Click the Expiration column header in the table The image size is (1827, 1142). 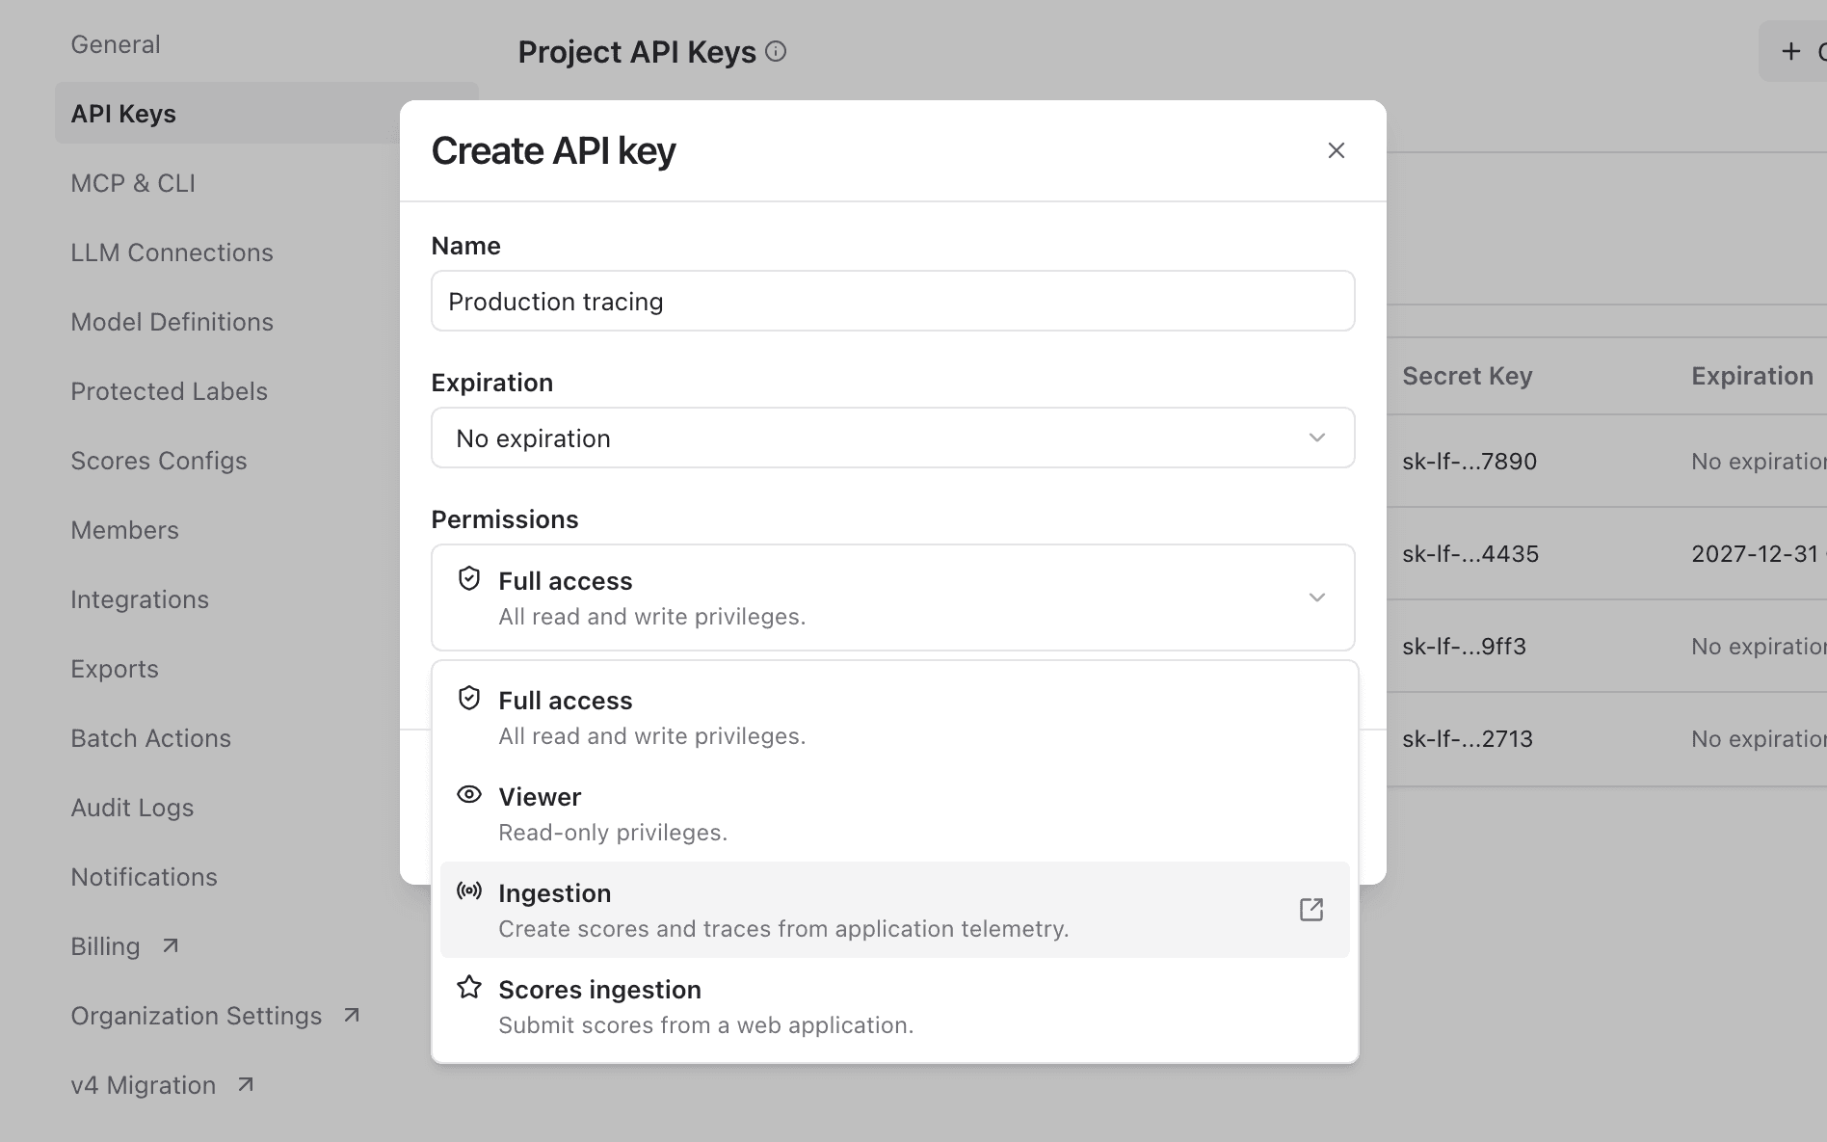(x=1752, y=376)
